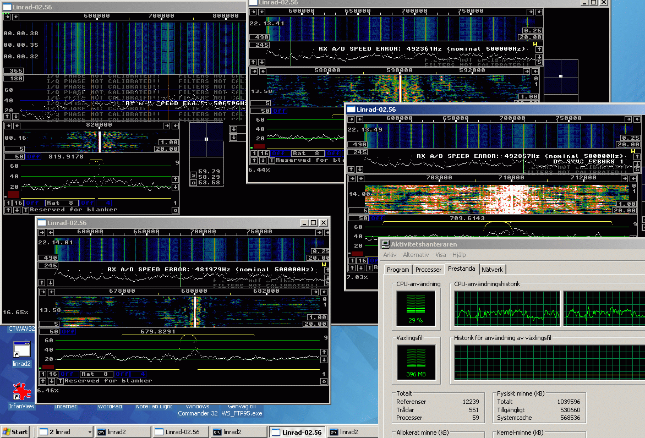The width and height of the screenshot is (645, 438).
Task: Click 490 box in 679.8291 window
Action: pos(48,258)
